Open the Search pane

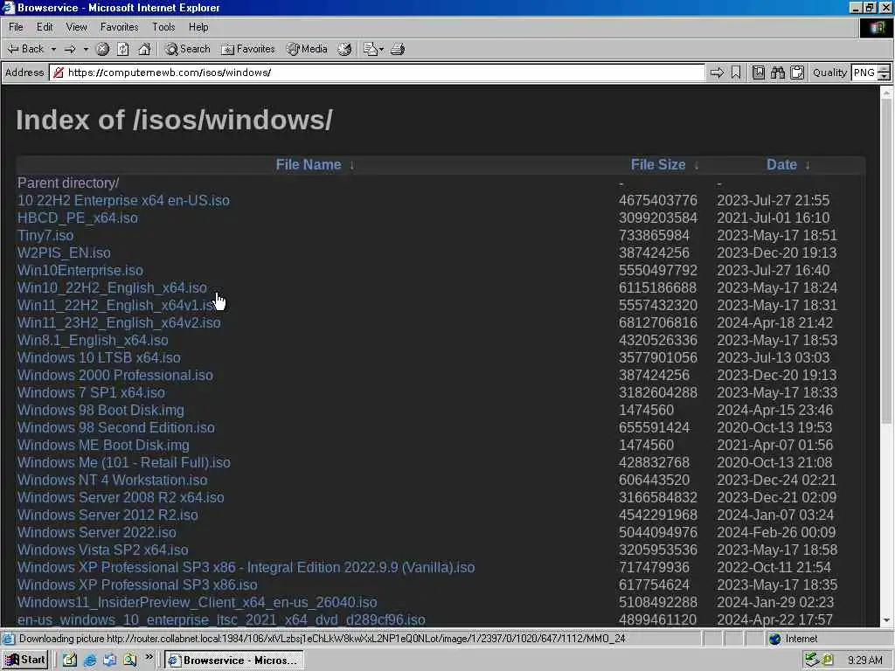click(x=188, y=49)
